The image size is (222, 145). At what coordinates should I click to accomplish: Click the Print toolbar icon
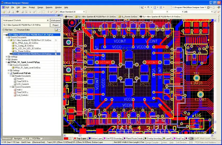9,12
